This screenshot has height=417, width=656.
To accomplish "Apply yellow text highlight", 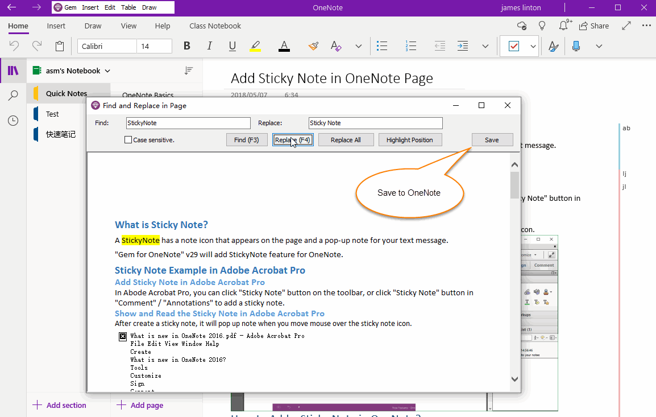I will [x=255, y=46].
